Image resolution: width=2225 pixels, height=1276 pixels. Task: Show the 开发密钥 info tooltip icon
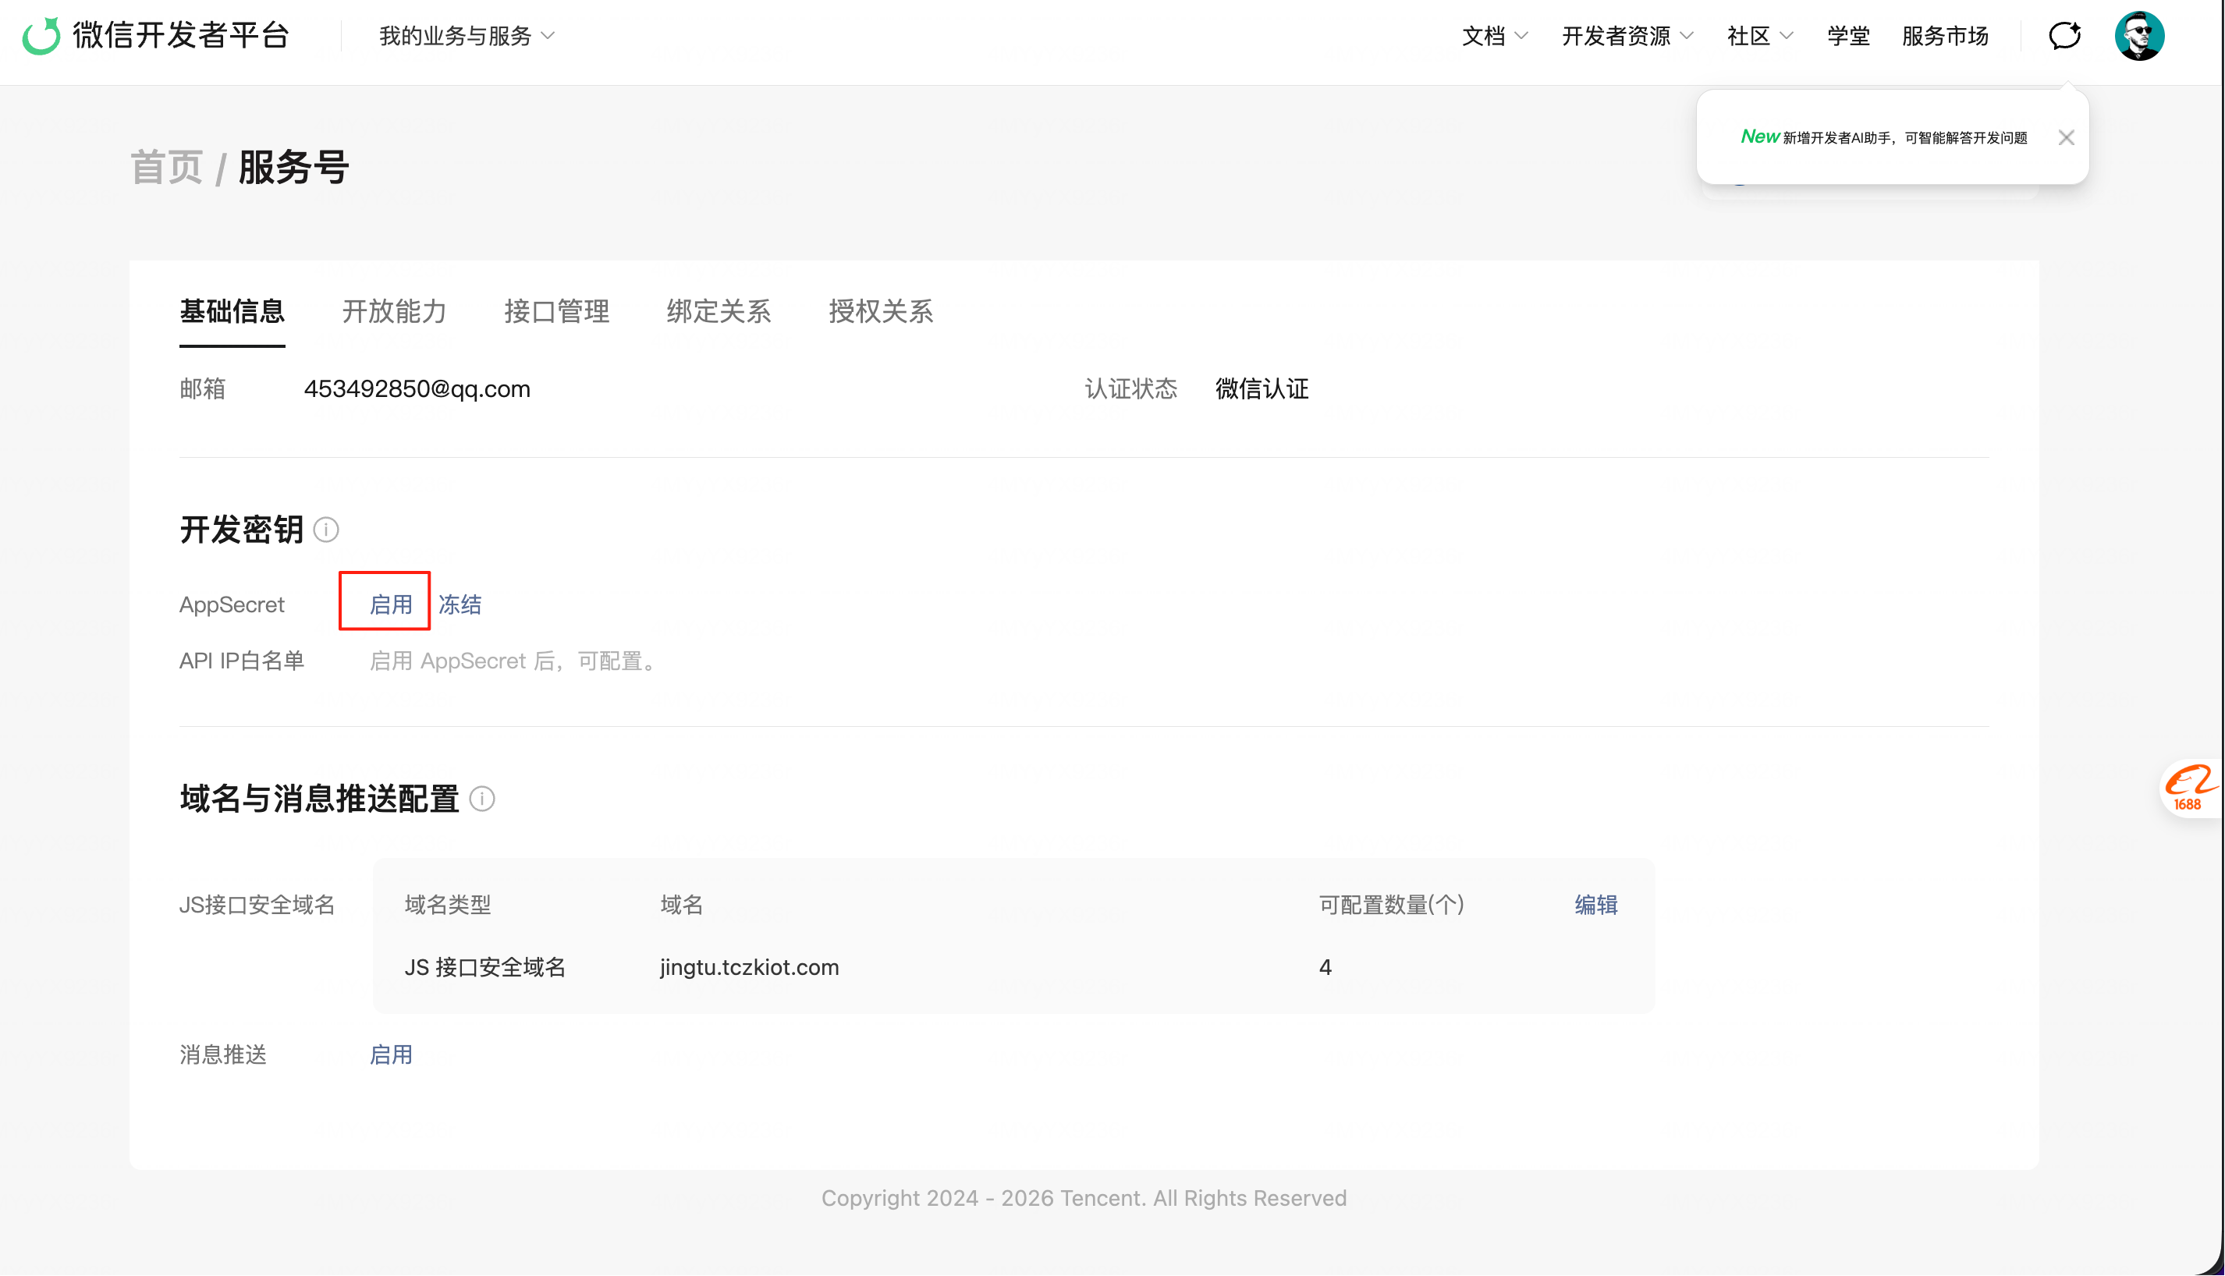point(326,530)
